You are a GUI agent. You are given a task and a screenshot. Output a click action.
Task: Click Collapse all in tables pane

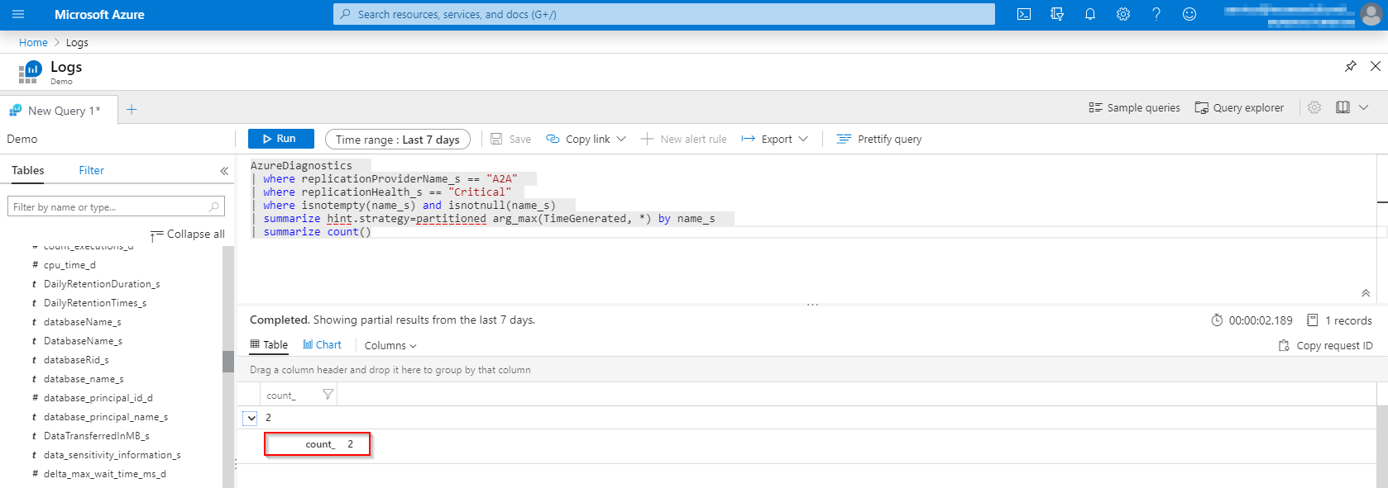tap(188, 235)
